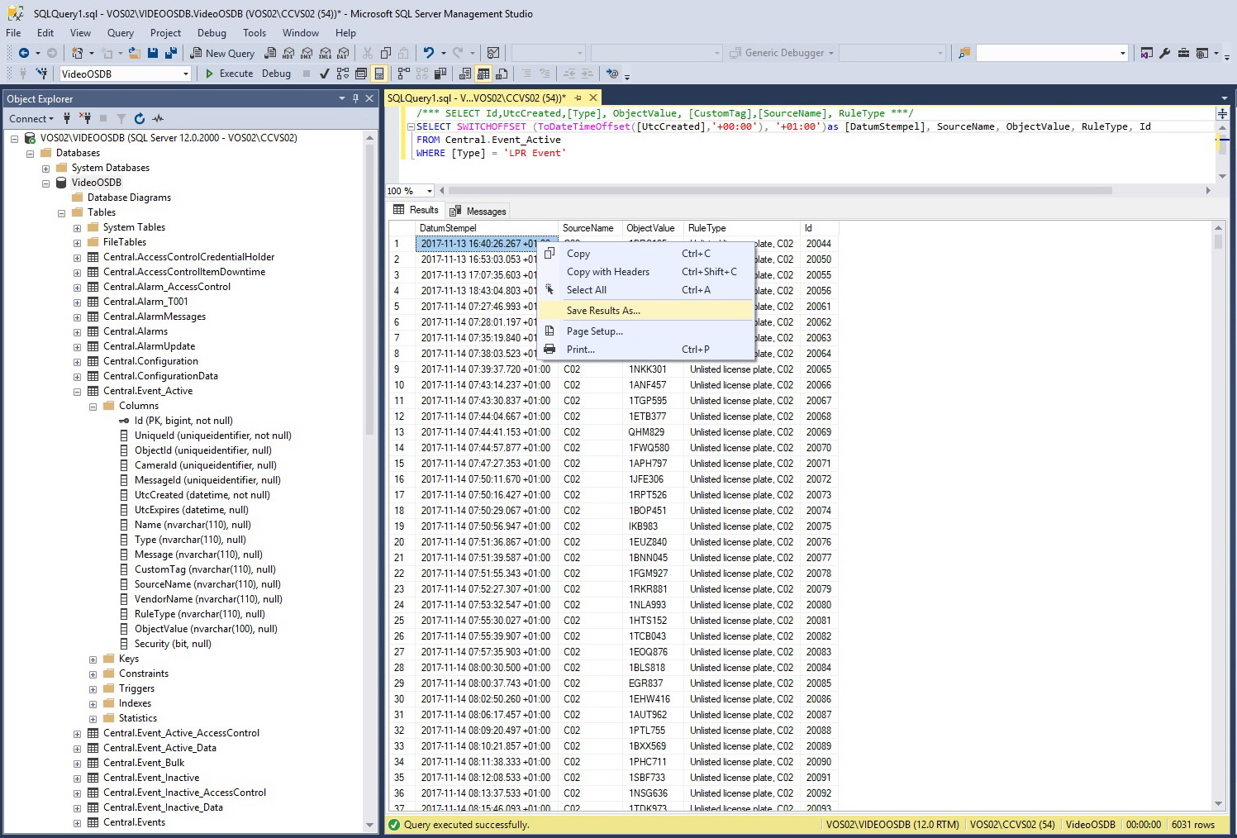
Task: Click the Open File folder icon
Action: [135, 53]
